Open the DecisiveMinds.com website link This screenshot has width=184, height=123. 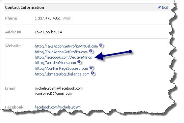55,63
